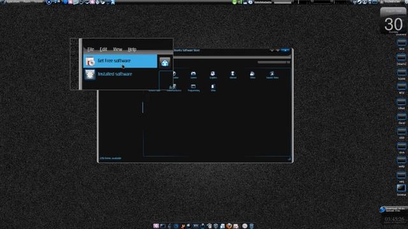This screenshot has height=229, width=408.
Task: Open the Other category icon
Action: (x=213, y=88)
